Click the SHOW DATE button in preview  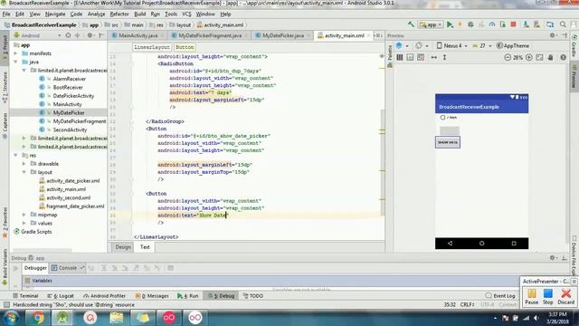point(448,142)
